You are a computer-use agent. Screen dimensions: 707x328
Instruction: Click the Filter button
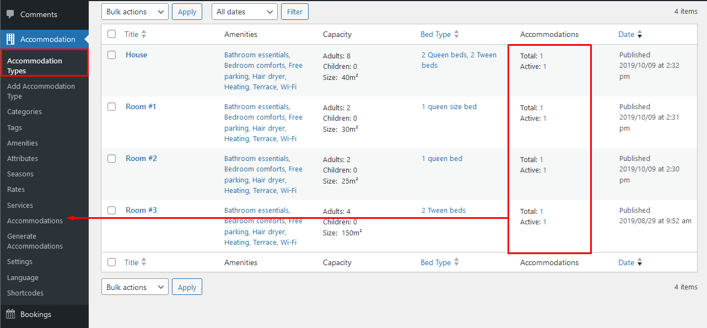(295, 12)
